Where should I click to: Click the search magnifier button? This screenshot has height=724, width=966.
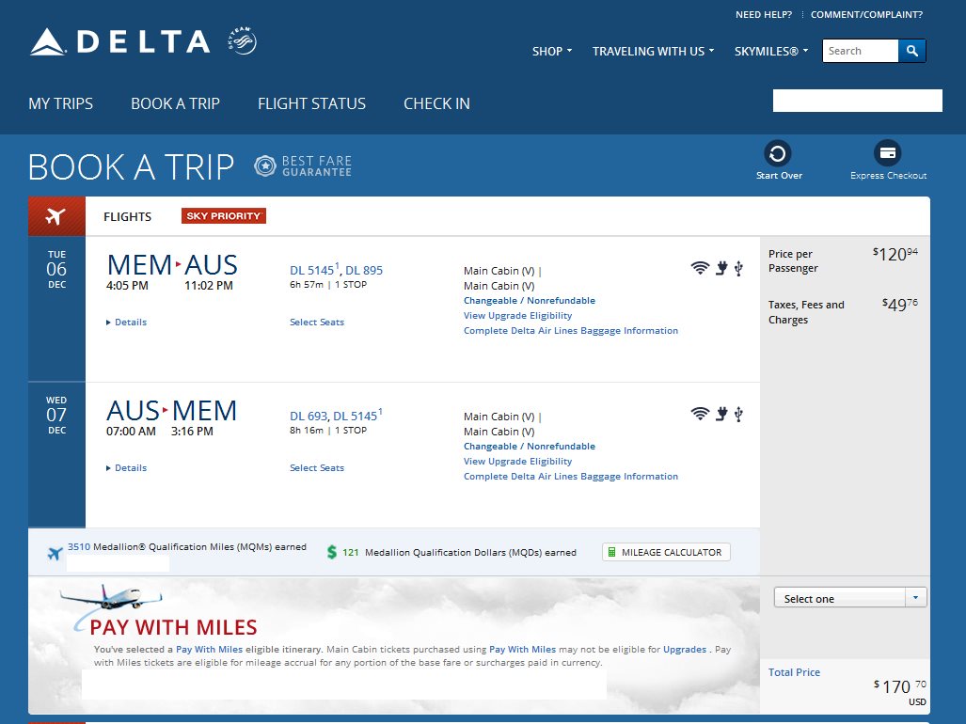[911, 51]
